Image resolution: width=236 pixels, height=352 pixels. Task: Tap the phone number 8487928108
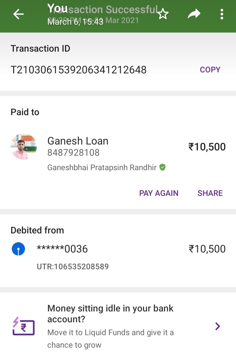click(x=73, y=153)
